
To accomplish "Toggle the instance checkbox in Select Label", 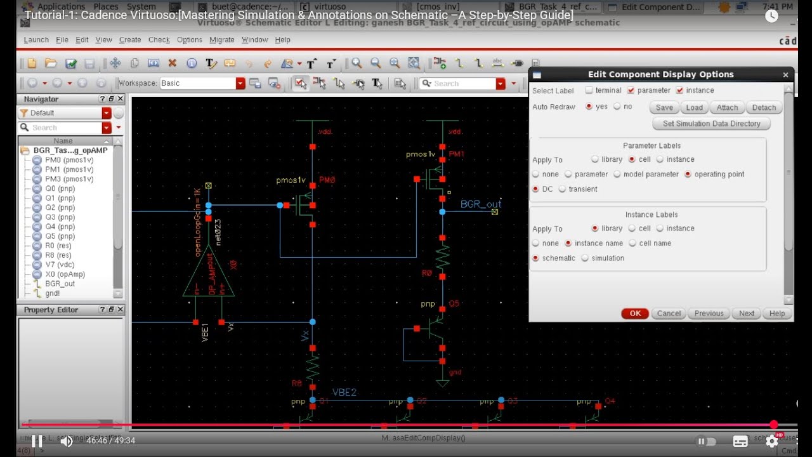I will tap(679, 90).
